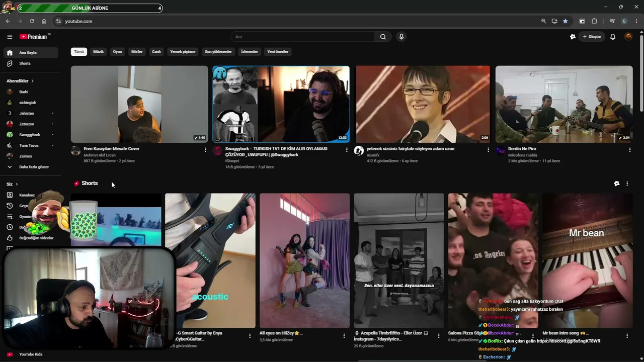Viewport: 644px width, 362px height.
Task: Open the Burhi subscription channel
Action: pyautogui.click(x=31, y=92)
